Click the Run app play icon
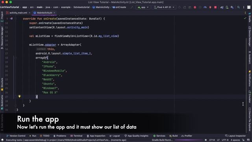The height and width of the screenshot is (142, 252). pyautogui.click(x=180, y=7)
